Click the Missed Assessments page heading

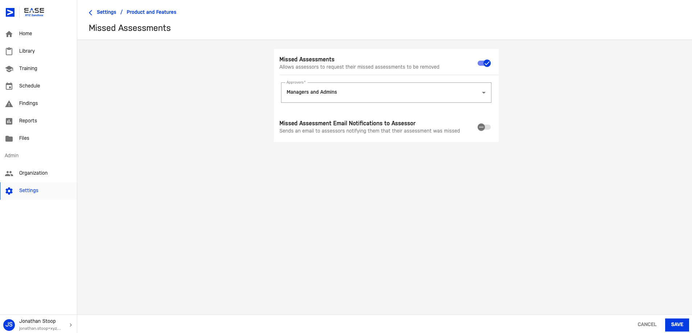click(x=129, y=28)
